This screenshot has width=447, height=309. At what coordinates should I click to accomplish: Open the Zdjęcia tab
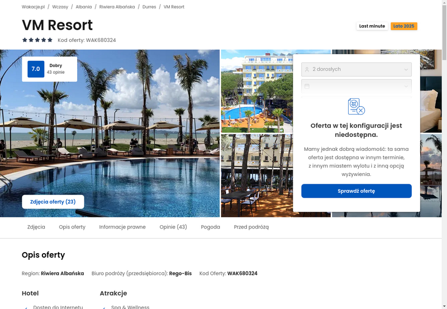tap(36, 227)
